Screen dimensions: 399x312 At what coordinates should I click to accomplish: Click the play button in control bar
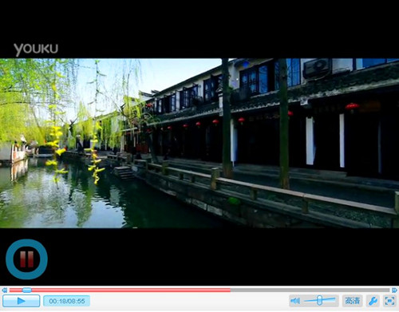tap(22, 301)
